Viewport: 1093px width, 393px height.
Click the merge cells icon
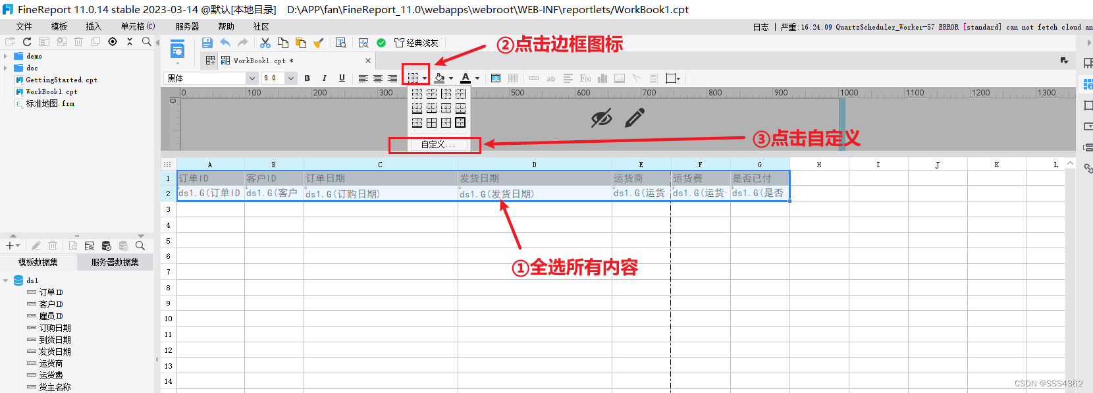tap(496, 78)
